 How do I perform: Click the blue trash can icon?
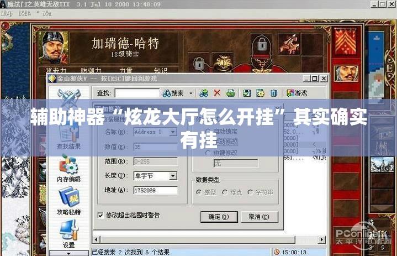[x=273, y=93]
